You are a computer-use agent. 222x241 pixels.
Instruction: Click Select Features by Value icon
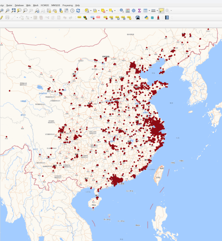point(95,11)
